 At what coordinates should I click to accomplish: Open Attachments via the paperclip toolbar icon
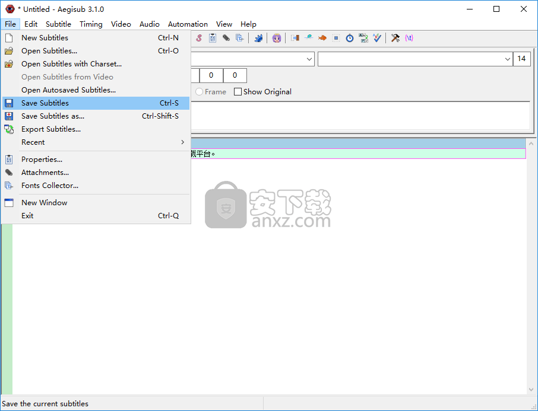coord(226,38)
